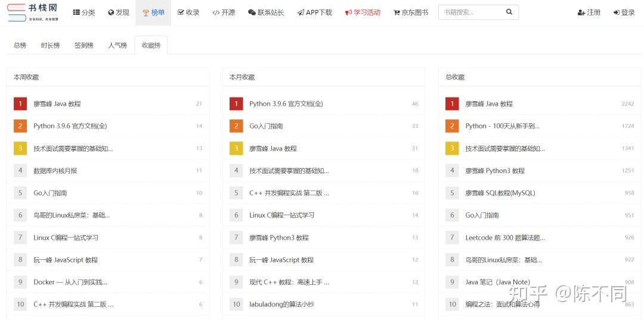Open the 分类 menu item
This screenshot has width=644, height=320.
tap(84, 12)
